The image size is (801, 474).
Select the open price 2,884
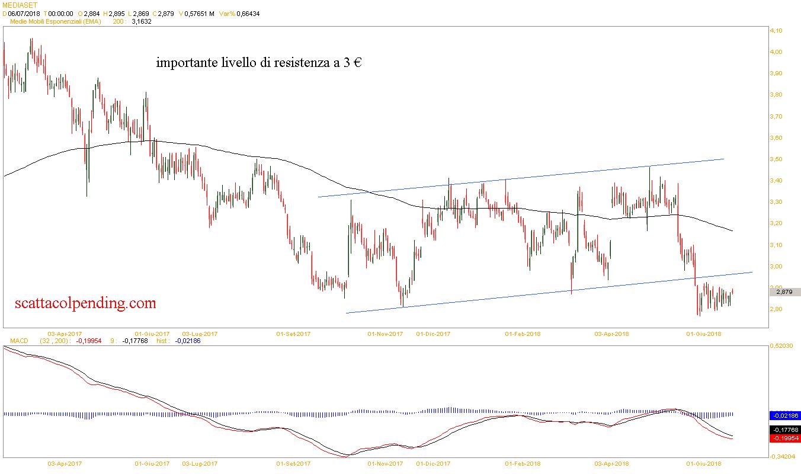click(92, 14)
